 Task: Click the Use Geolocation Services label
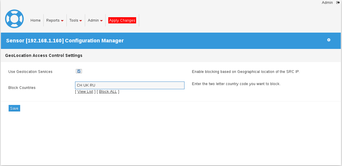coord(30,72)
